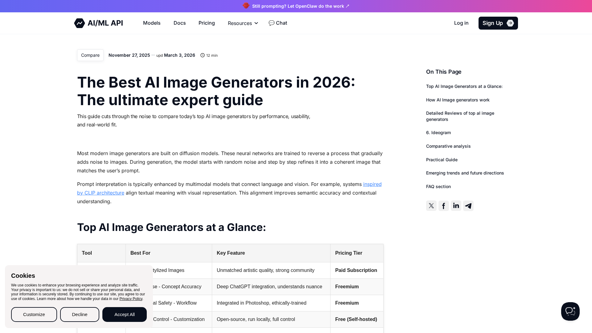Click the Compare category tag
The image size is (592, 333).
tap(90, 55)
